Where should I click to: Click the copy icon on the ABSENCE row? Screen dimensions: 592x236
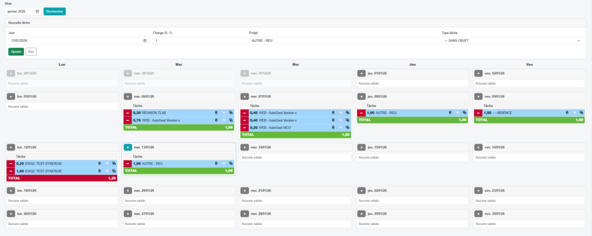coord(579,113)
